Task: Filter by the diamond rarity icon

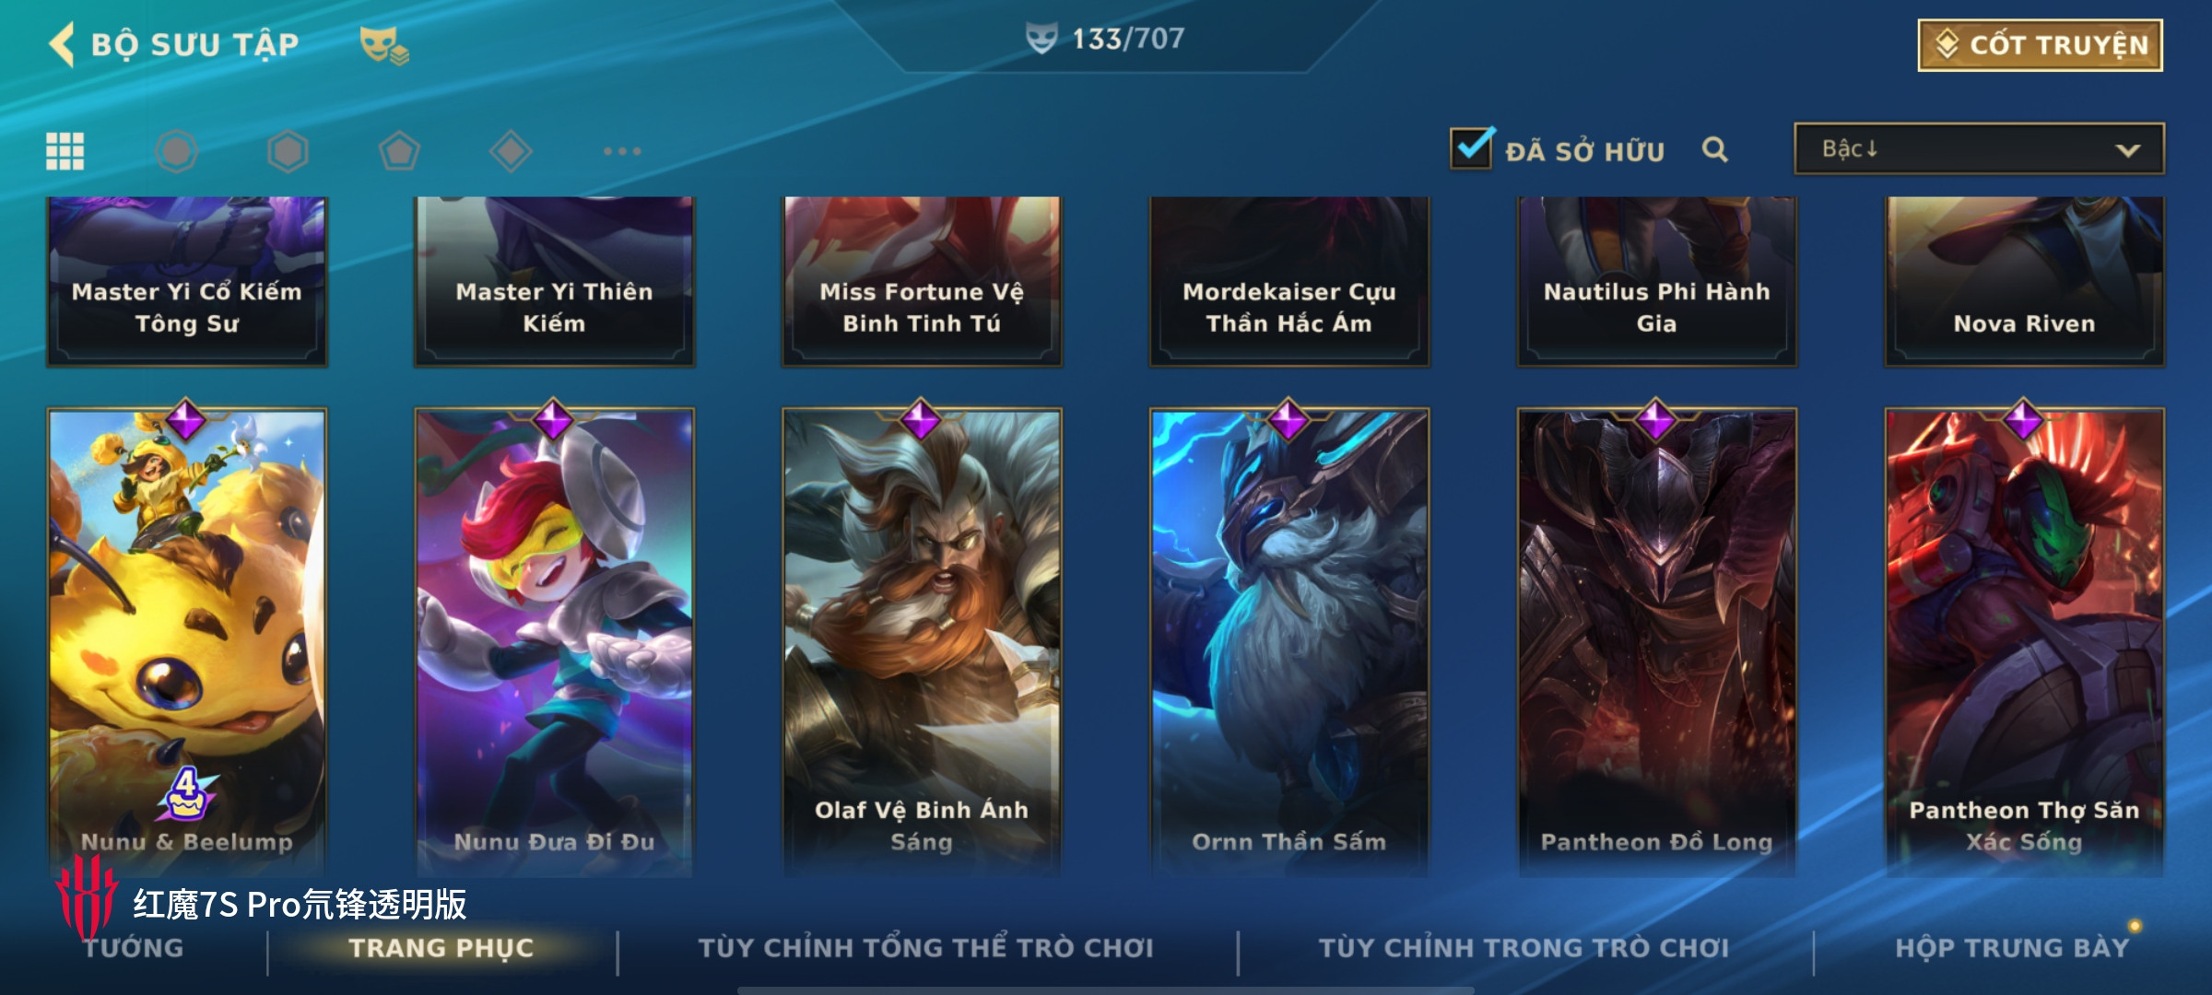Action: [511, 151]
